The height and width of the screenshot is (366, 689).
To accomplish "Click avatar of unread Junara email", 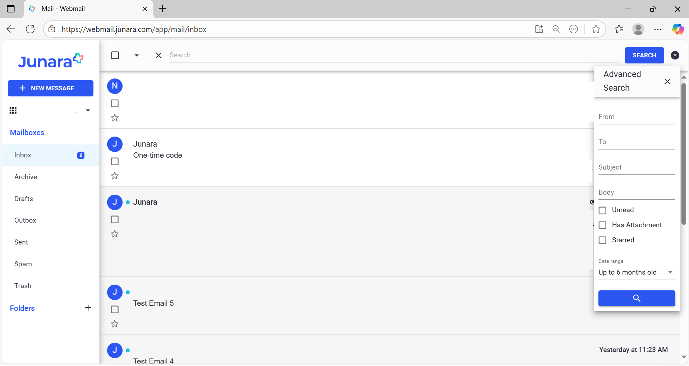I will point(115,202).
